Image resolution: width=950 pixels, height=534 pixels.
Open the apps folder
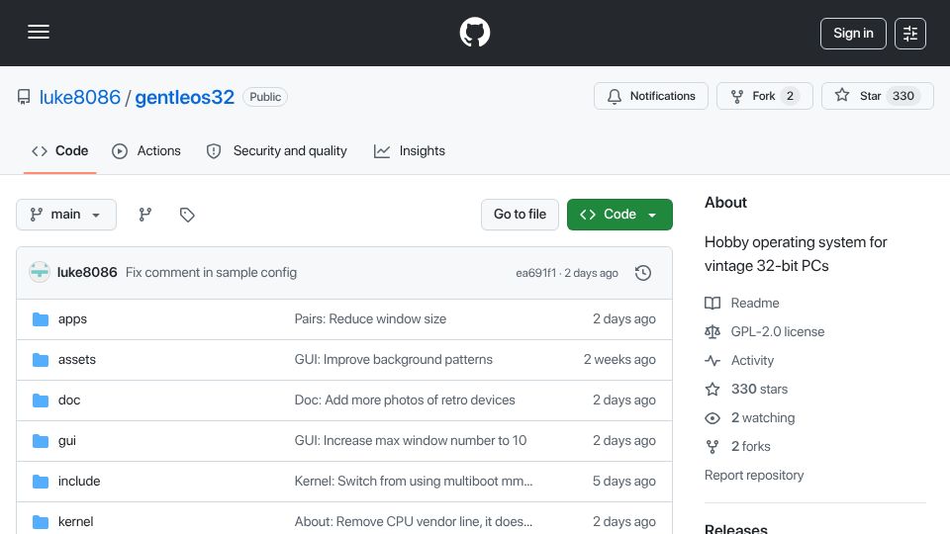click(72, 319)
